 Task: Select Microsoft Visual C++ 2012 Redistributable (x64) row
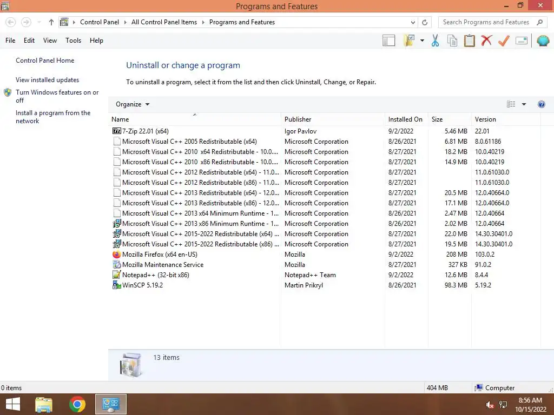pos(325,172)
